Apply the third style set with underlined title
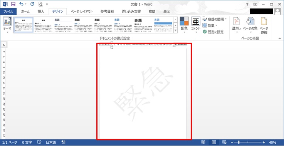The height and width of the screenshot is (146, 284). pos(63,25)
